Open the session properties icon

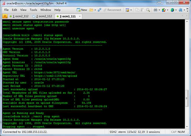(127, 10)
